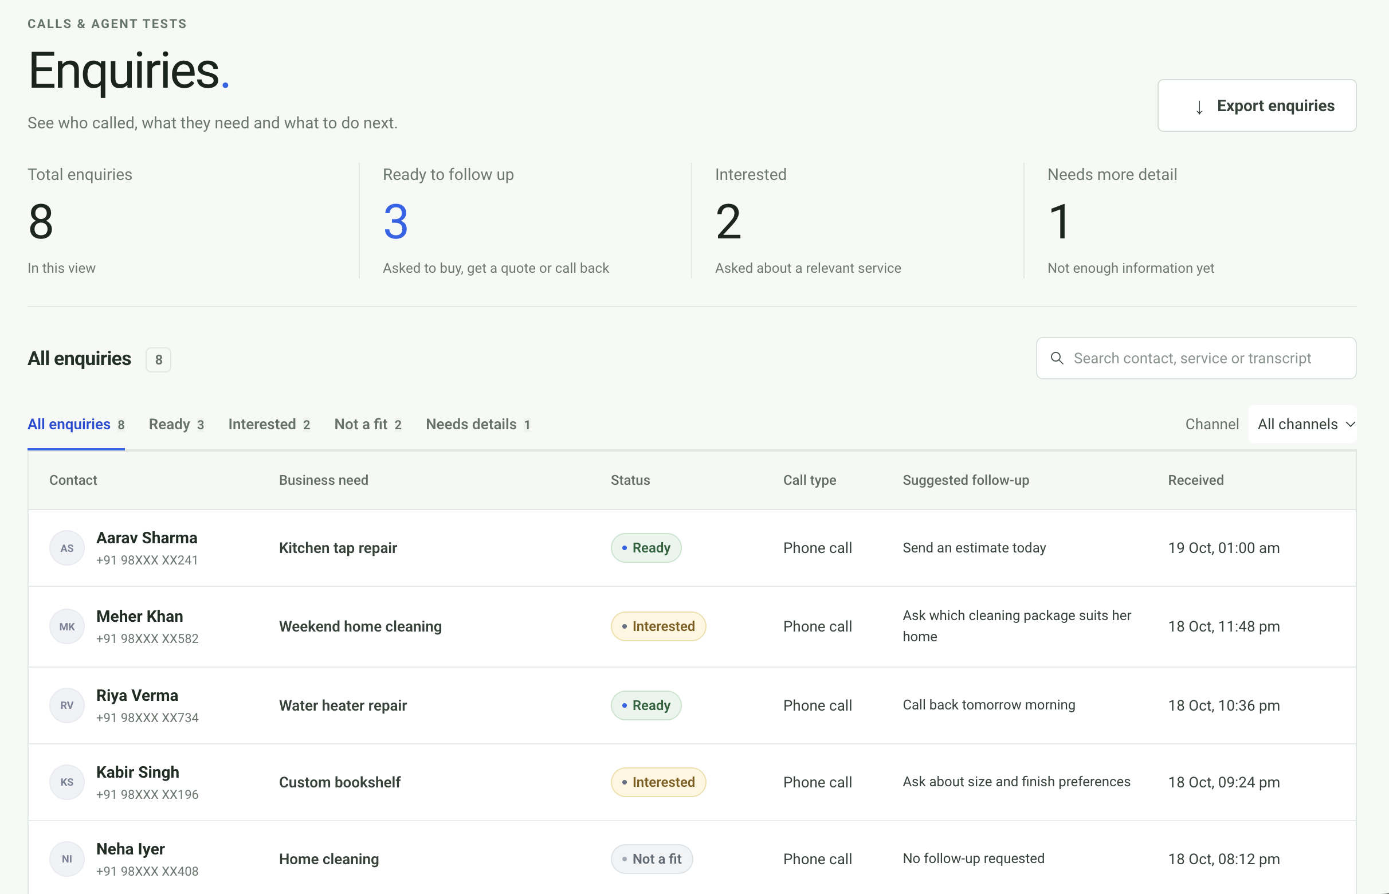Click the Ready to follow up count 3

point(396,221)
